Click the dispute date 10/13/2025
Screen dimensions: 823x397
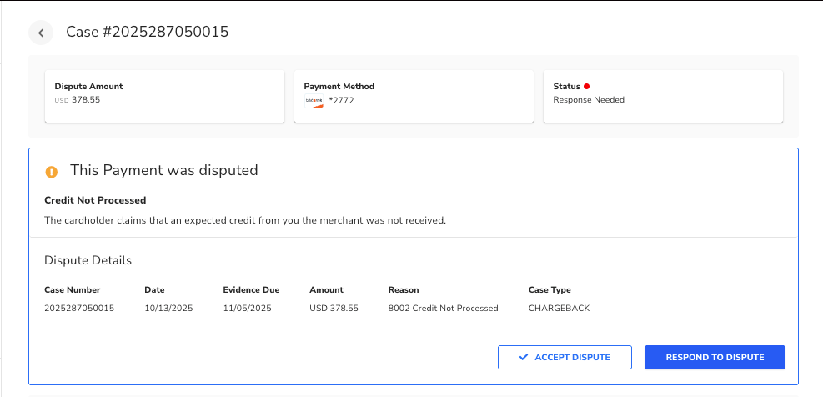click(x=168, y=309)
